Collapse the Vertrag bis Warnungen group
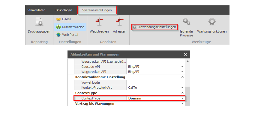This screenshot has width=255, height=115. (x=182, y=104)
